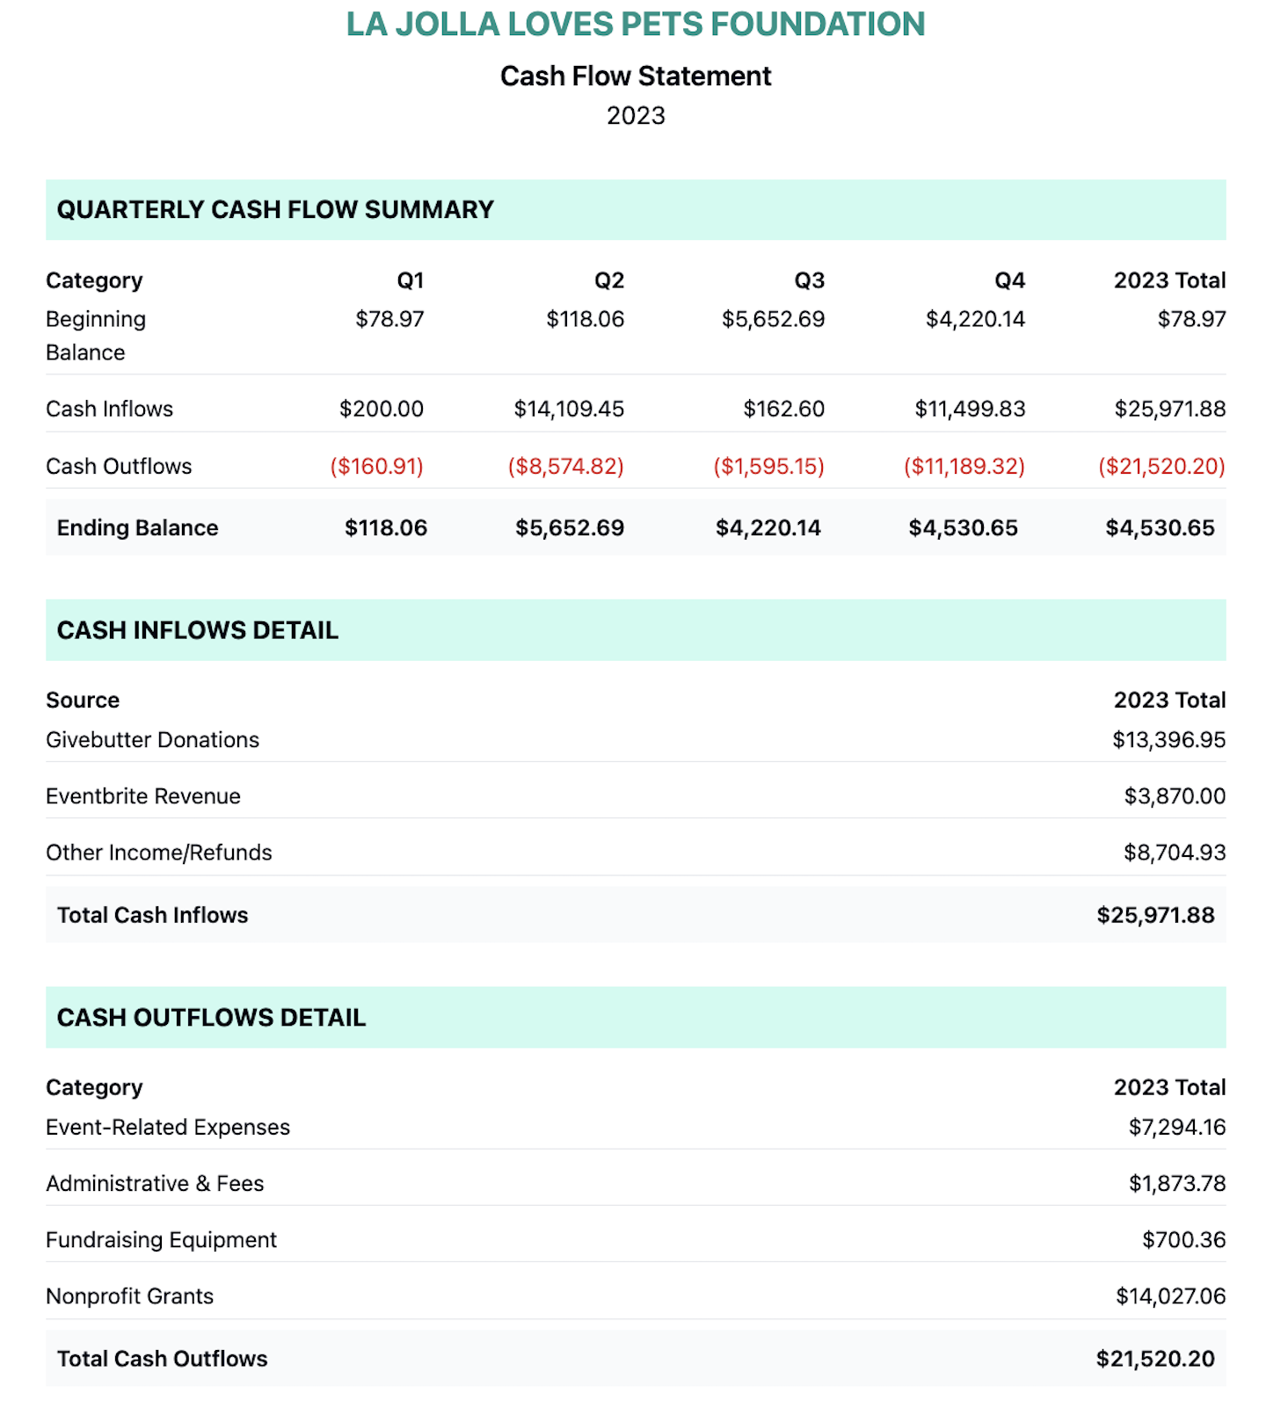The height and width of the screenshot is (1401, 1266).
Task: Click the Q3 column header
Action: click(x=809, y=280)
